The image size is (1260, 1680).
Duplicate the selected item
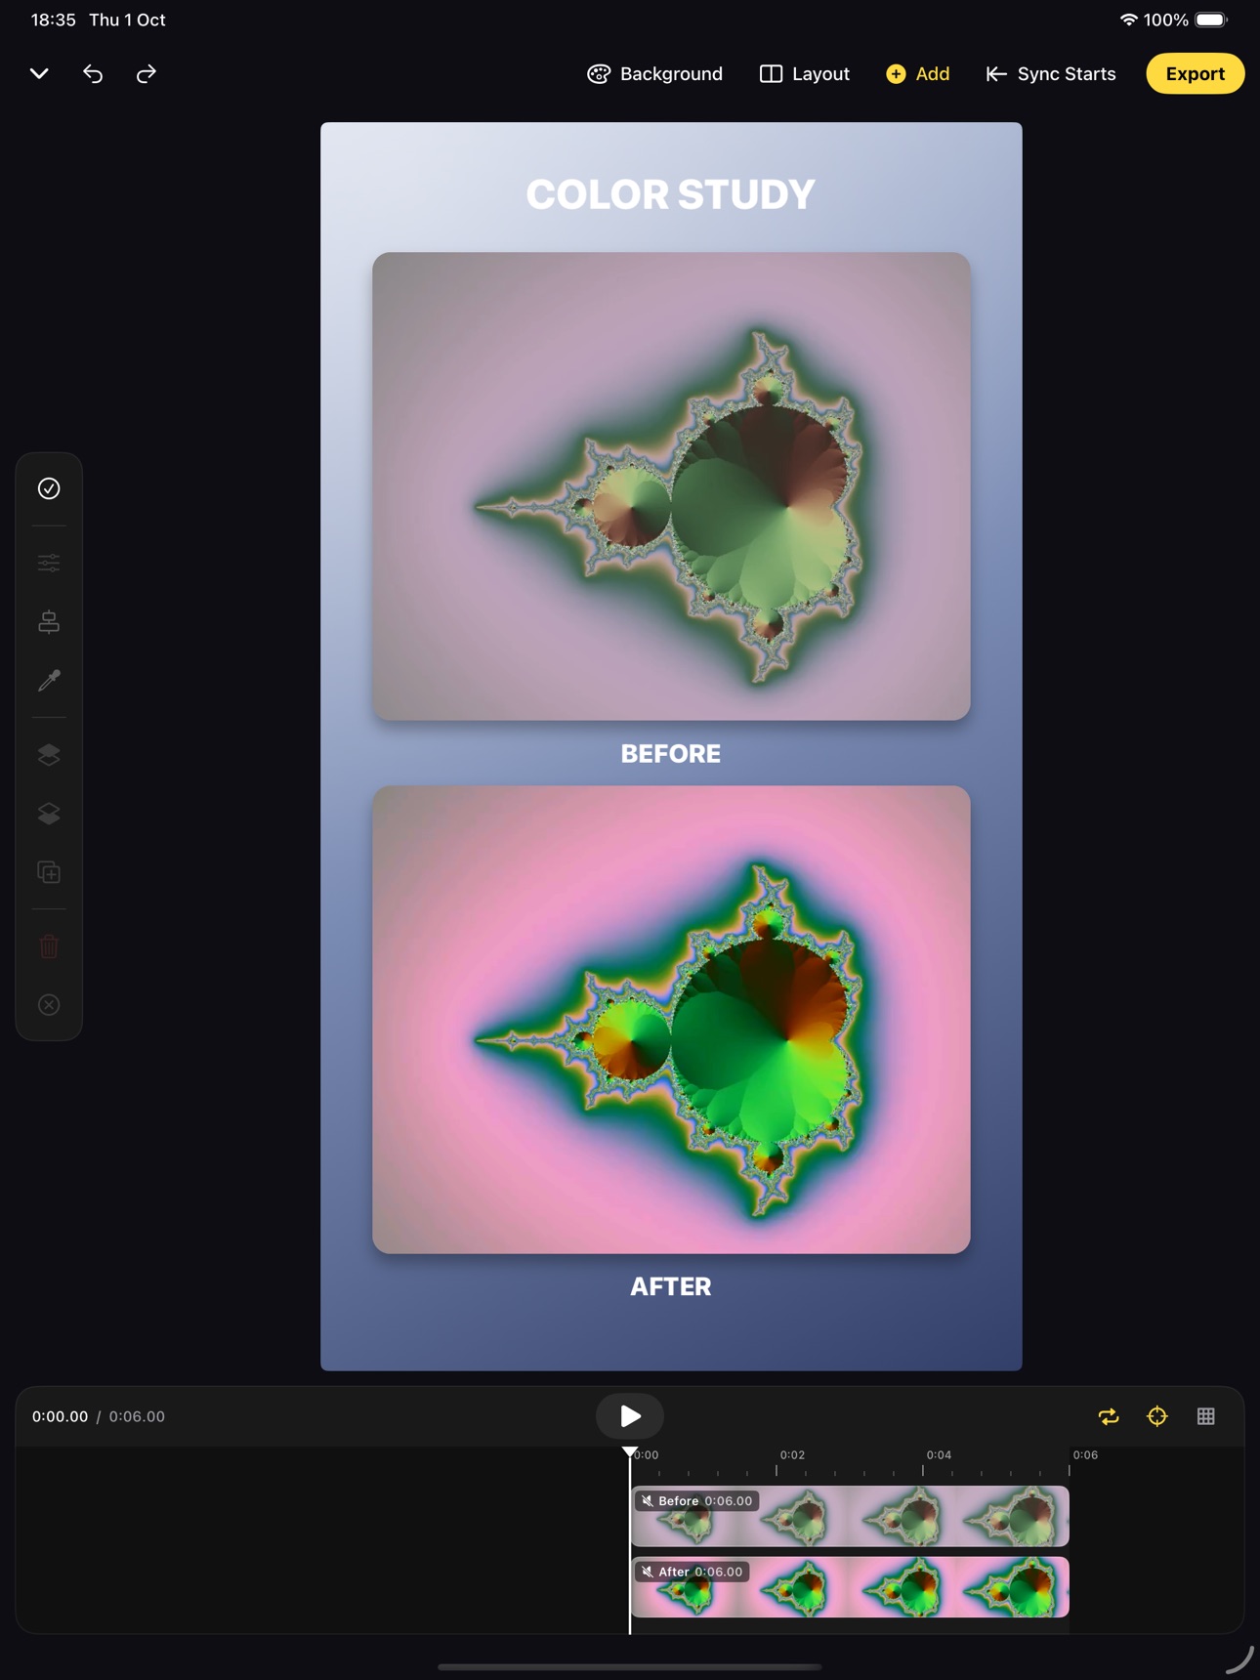(49, 871)
